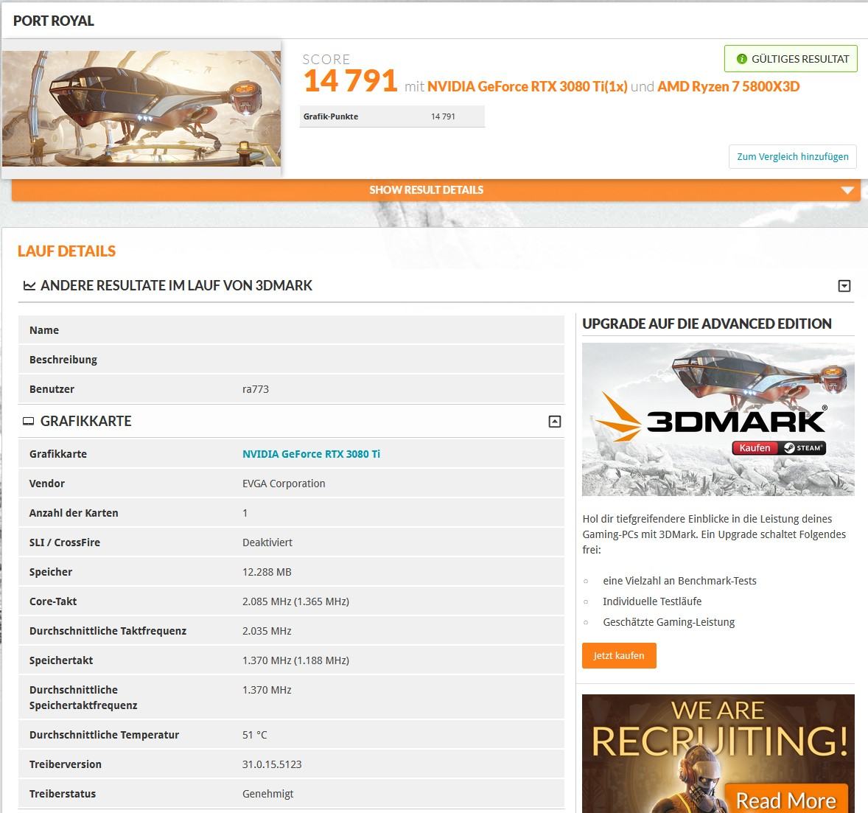
Task: Click the Geschätzte Gaming-Leistung list item
Action: pyautogui.click(x=669, y=623)
